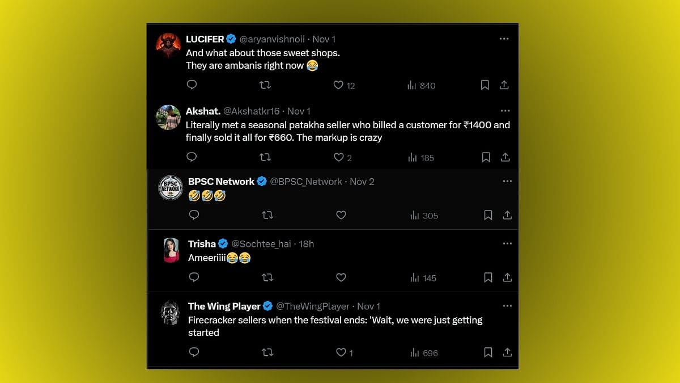Open Trisha's tweet timestamp 18h
680x383 pixels.
[306, 244]
